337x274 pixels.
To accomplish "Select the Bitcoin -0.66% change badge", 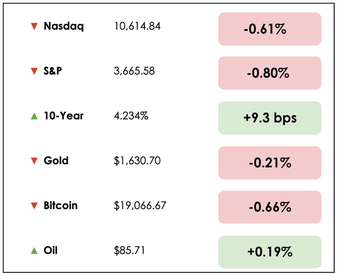I will tap(270, 207).
